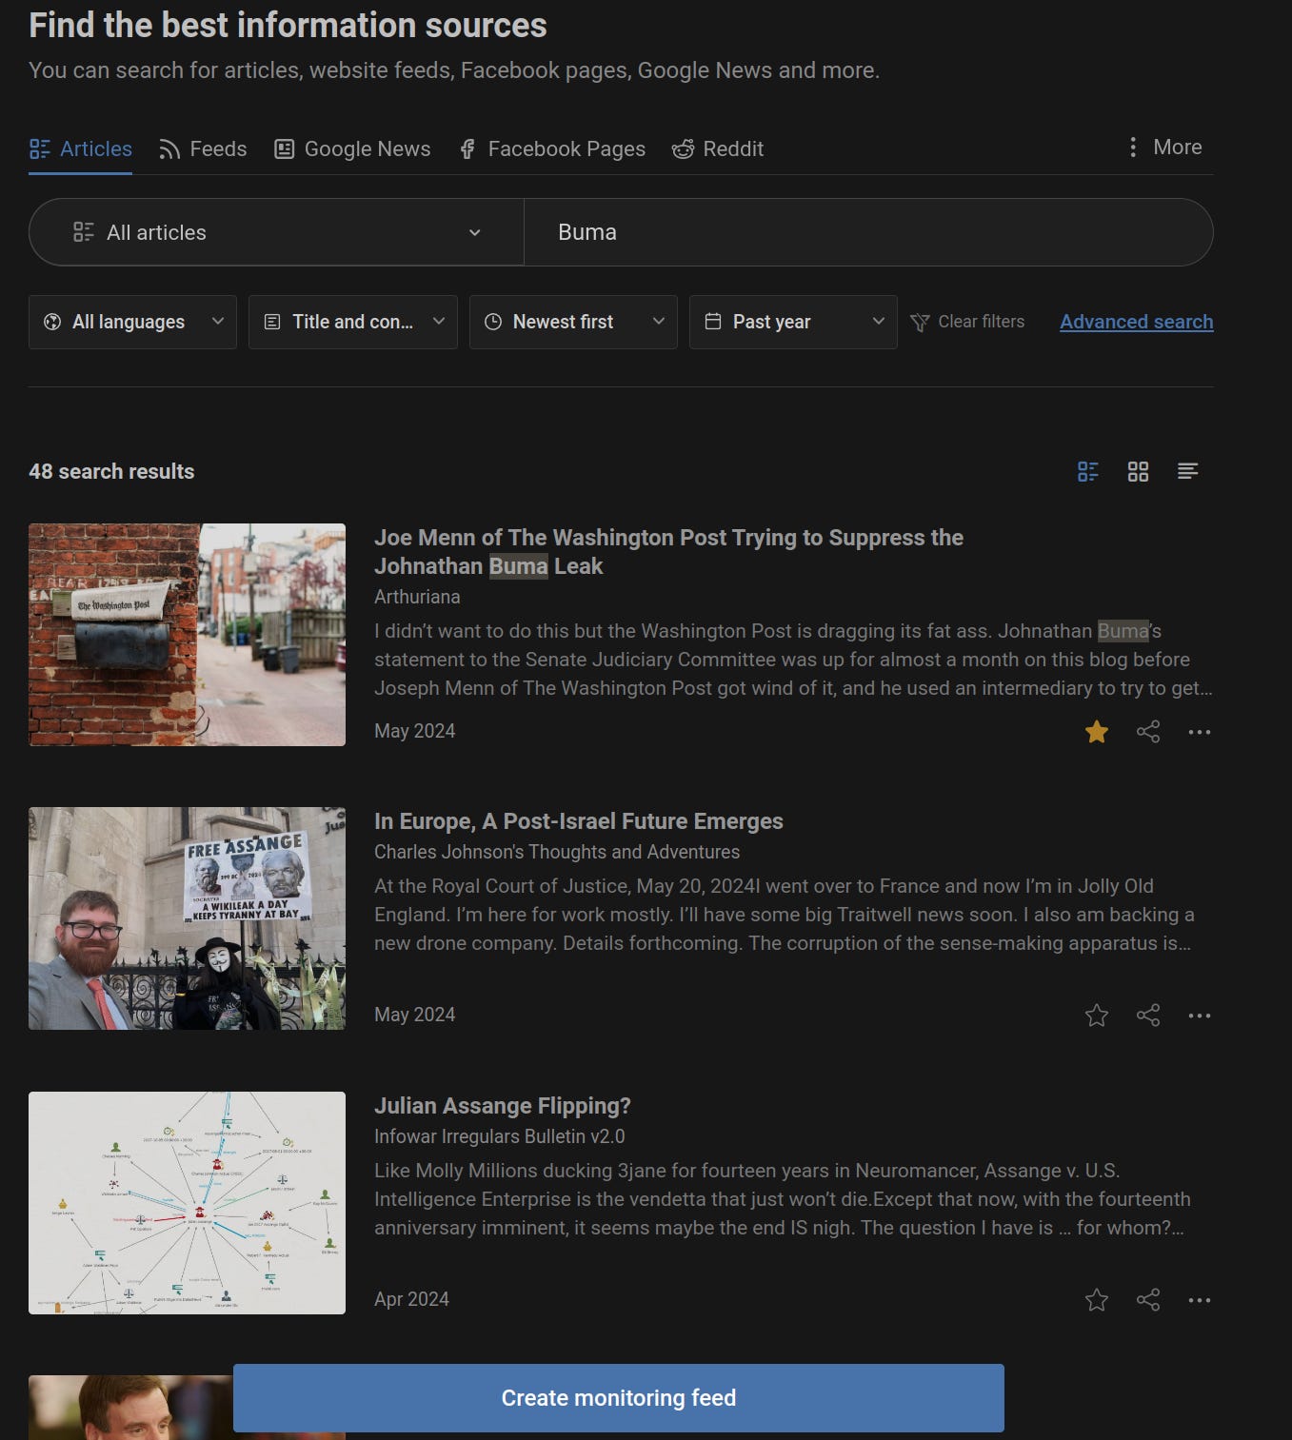Image resolution: width=1292 pixels, height=1440 pixels.
Task: Open Advanced search
Action: click(1136, 322)
